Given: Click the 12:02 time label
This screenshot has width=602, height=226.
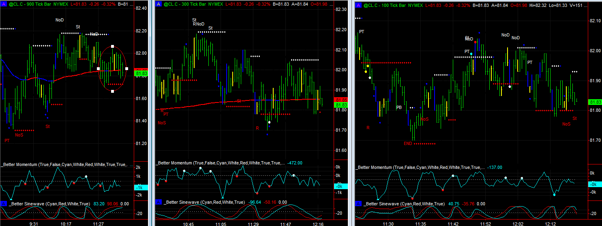Looking at the screenshot, I should coord(518,224).
